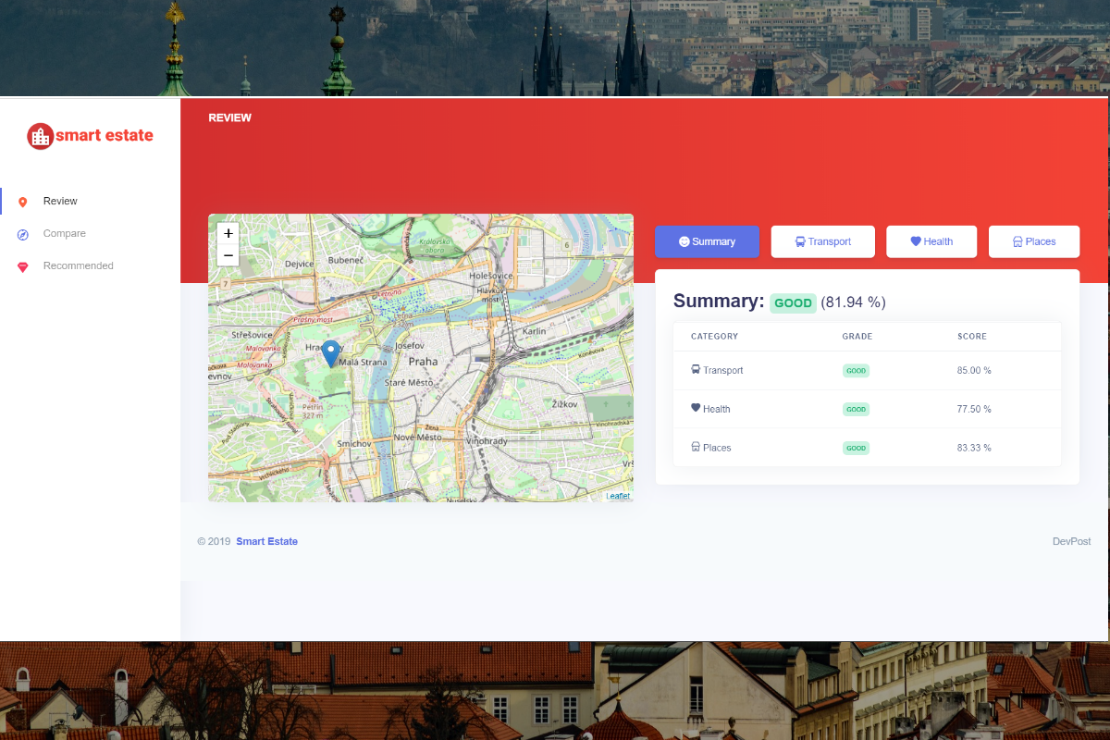The height and width of the screenshot is (740, 1110).
Task: Switch to the Transport tab
Action: pos(823,241)
